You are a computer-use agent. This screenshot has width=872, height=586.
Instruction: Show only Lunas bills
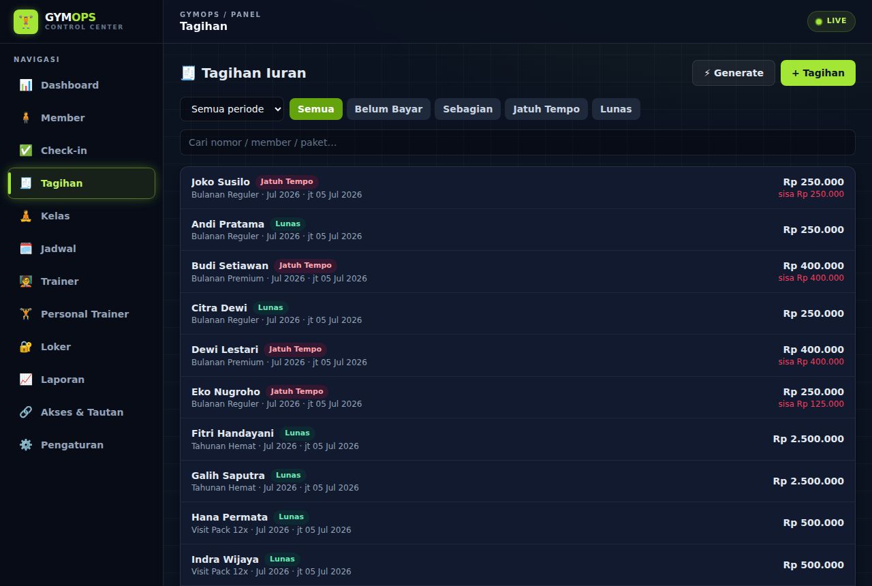point(616,109)
